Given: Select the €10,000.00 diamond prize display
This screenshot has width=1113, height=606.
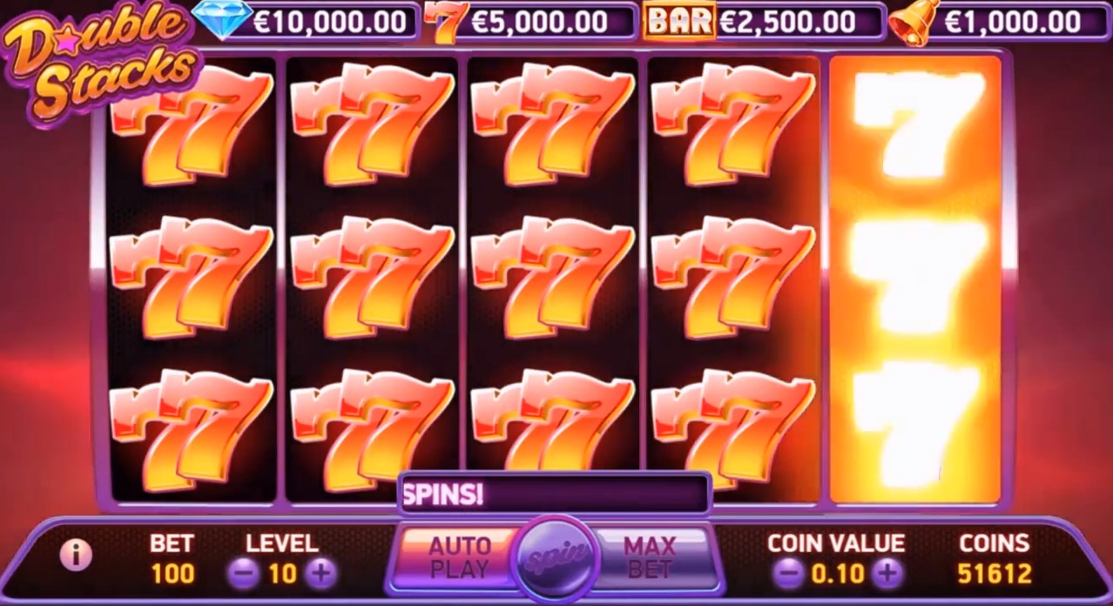Looking at the screenshot, I should [x=330, y=21].
